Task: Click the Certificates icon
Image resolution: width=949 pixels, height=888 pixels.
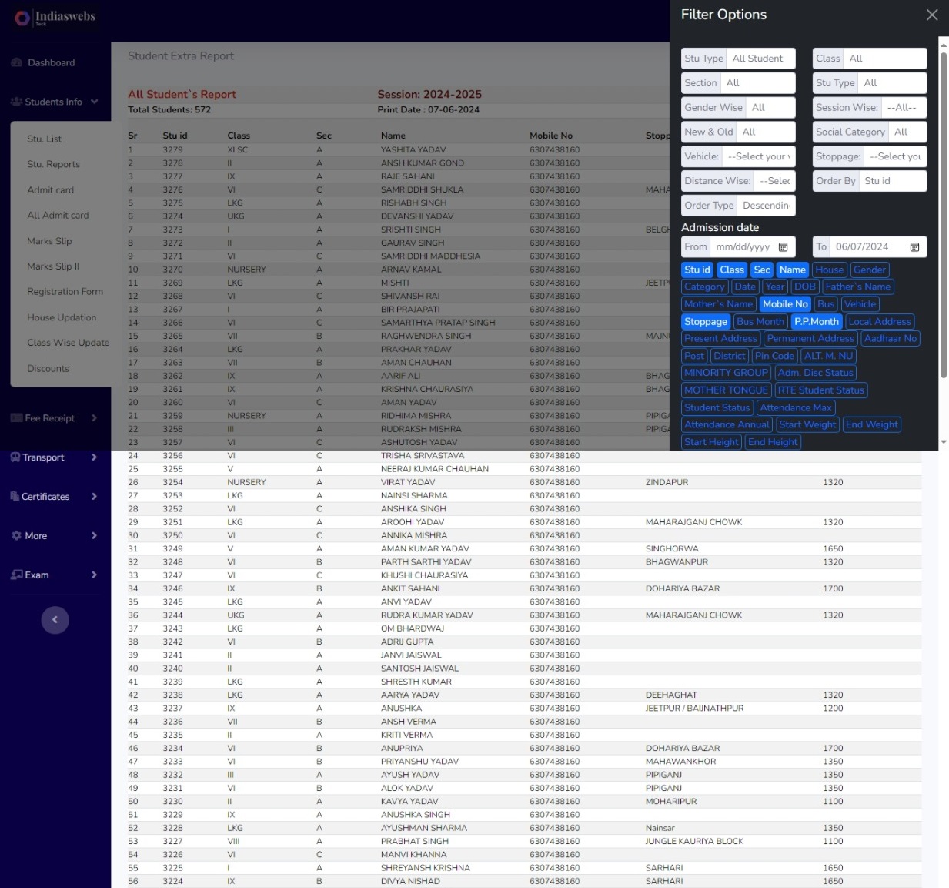Action: pyautogui.click(x=15, y=497)
